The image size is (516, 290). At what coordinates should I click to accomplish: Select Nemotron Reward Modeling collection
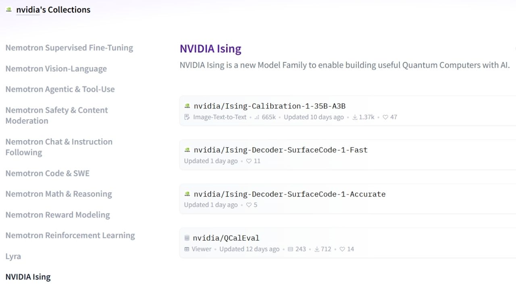coord(58,215)
